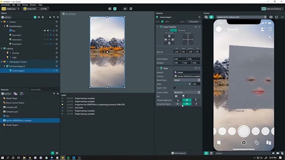The image size is (285, 160).
Task: Click the image picker icon in Resources toolbar
Action: 22,94
